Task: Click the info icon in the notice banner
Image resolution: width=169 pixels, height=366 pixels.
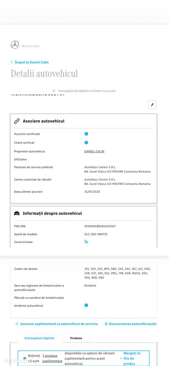Action: (x=25, y=358)
